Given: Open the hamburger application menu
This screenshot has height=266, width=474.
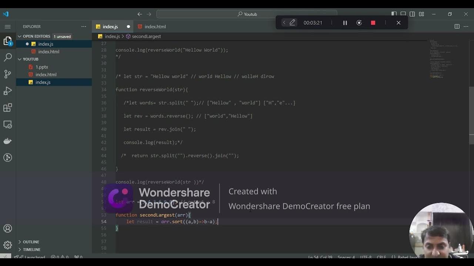Looking at the screenshot, I should point(8,27).
